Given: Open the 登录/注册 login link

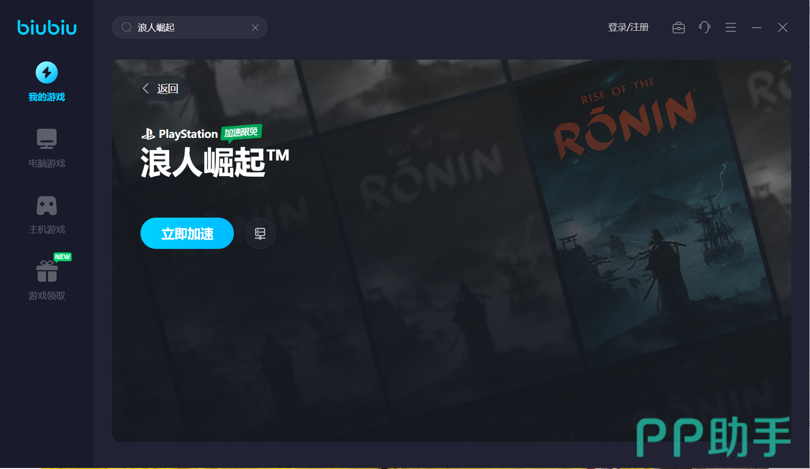Looking at the screenshot, I should 628,27.
